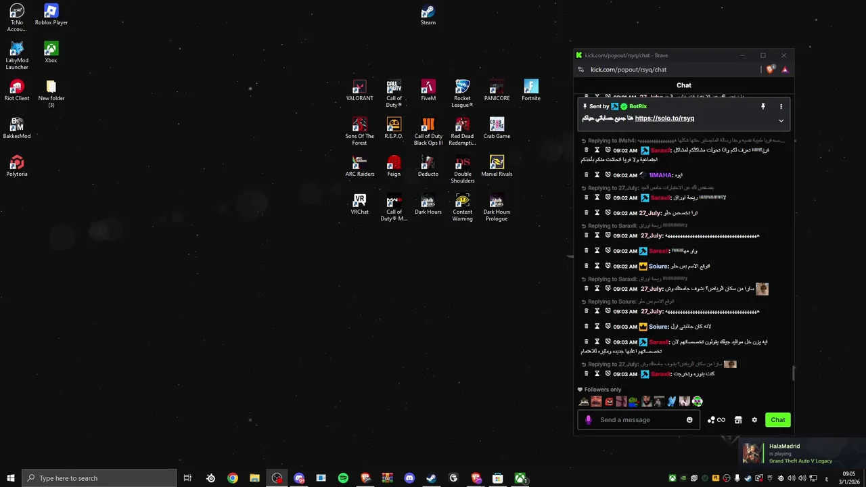The height and width of the screenshot is (487, 866).
Task: Open HalaMadrid friend notification popup
Action: (803, 453)
